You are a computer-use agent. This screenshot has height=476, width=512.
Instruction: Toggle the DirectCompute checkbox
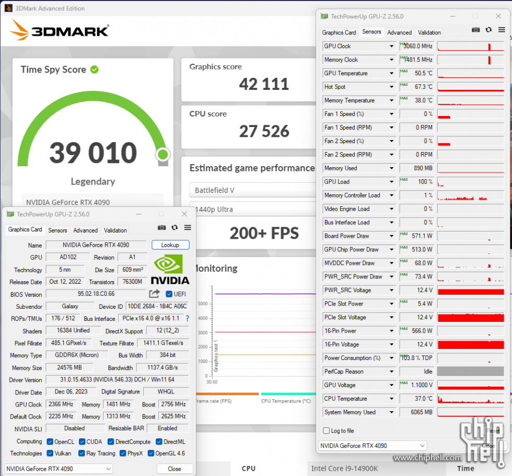pyautogui.click(x=111, y=442)
